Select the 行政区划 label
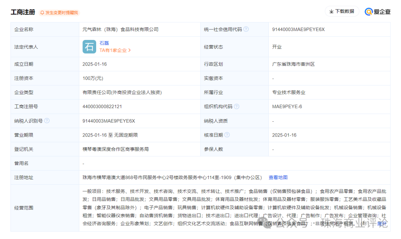Screen dimensions: 401x239 213,64
